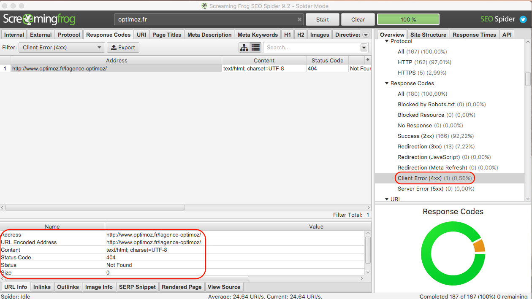Select Redirection (3xx) in Overview

click(436, 147)
